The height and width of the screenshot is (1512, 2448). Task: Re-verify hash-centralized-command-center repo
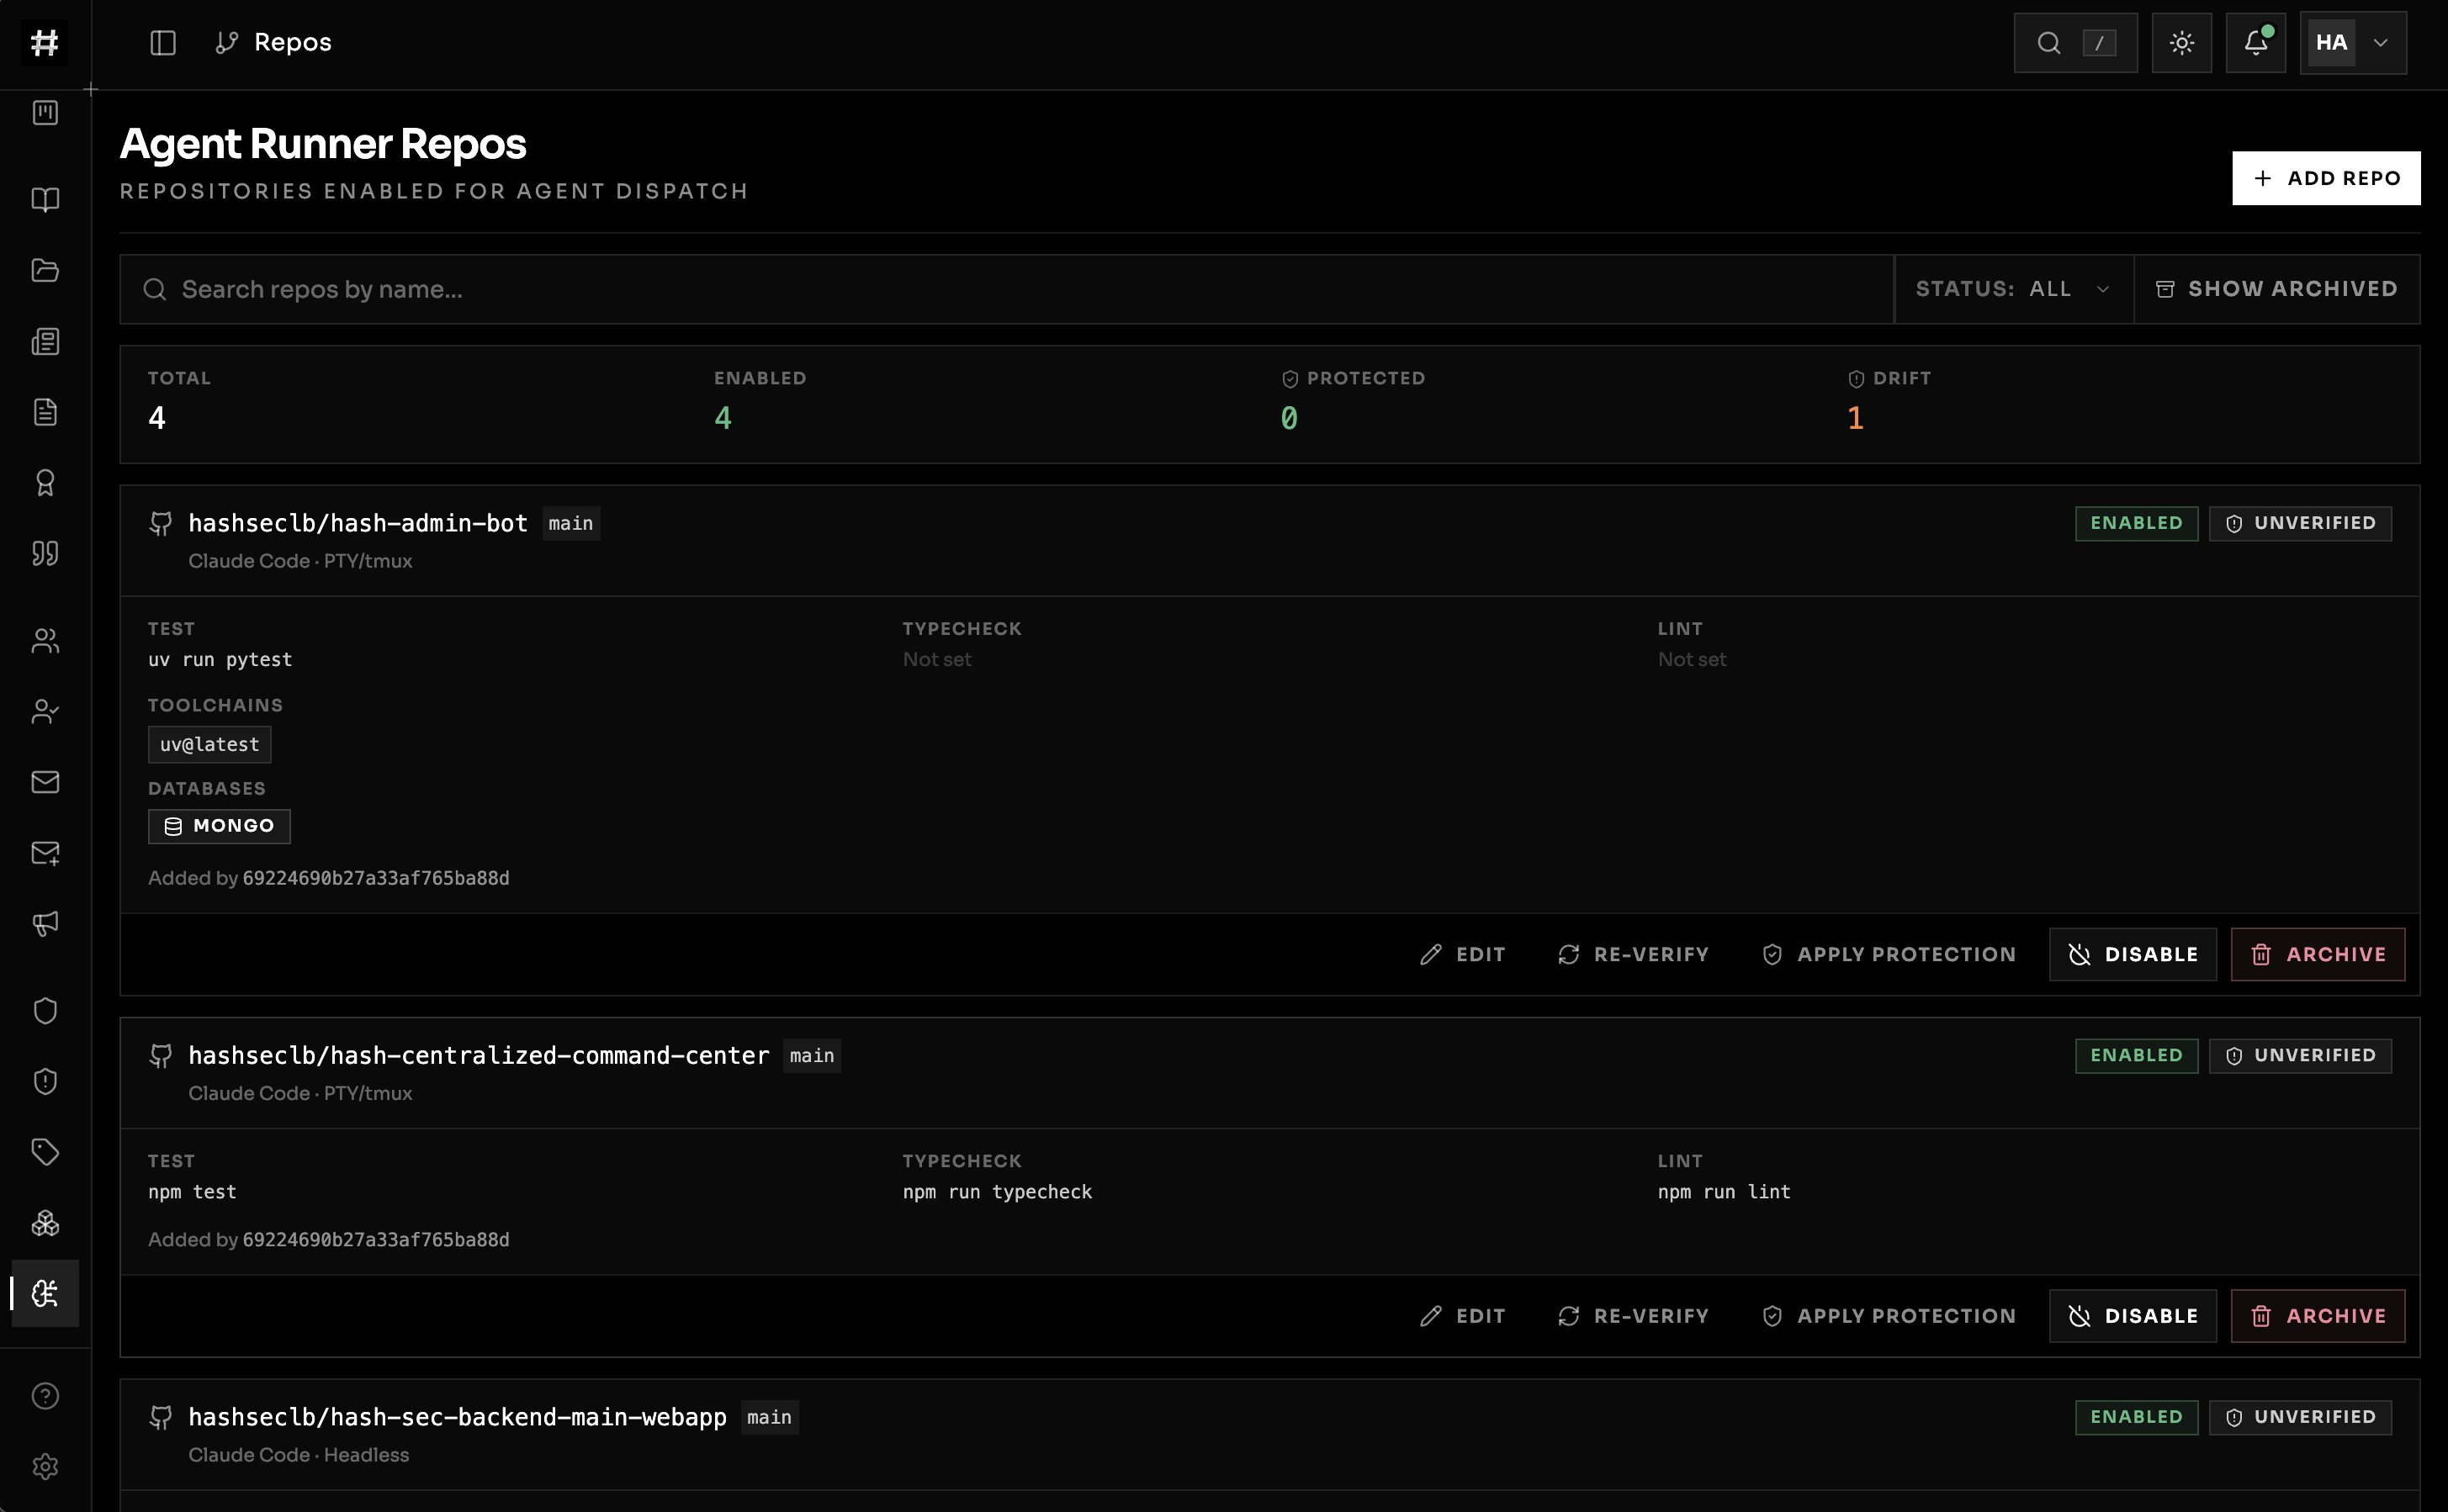click(1633, 1316)
